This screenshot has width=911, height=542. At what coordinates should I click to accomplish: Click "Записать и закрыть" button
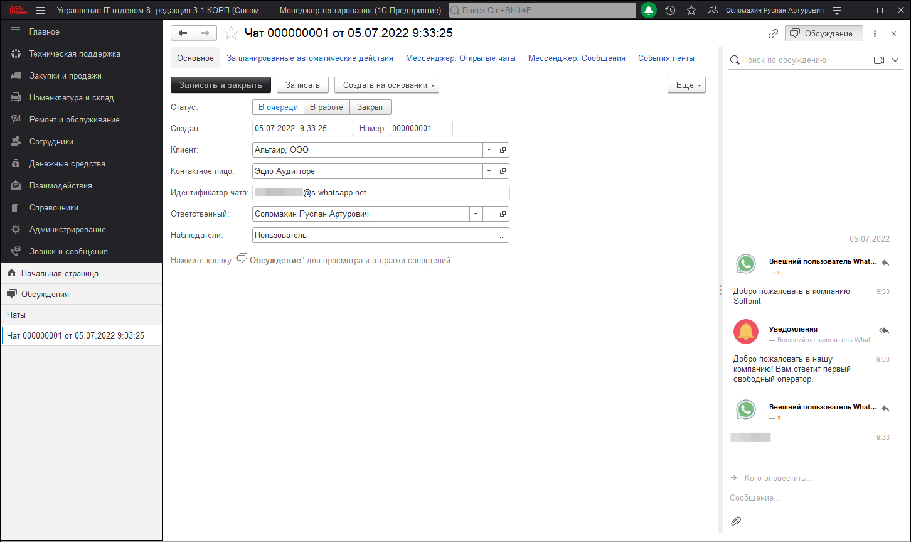(220, 85)
